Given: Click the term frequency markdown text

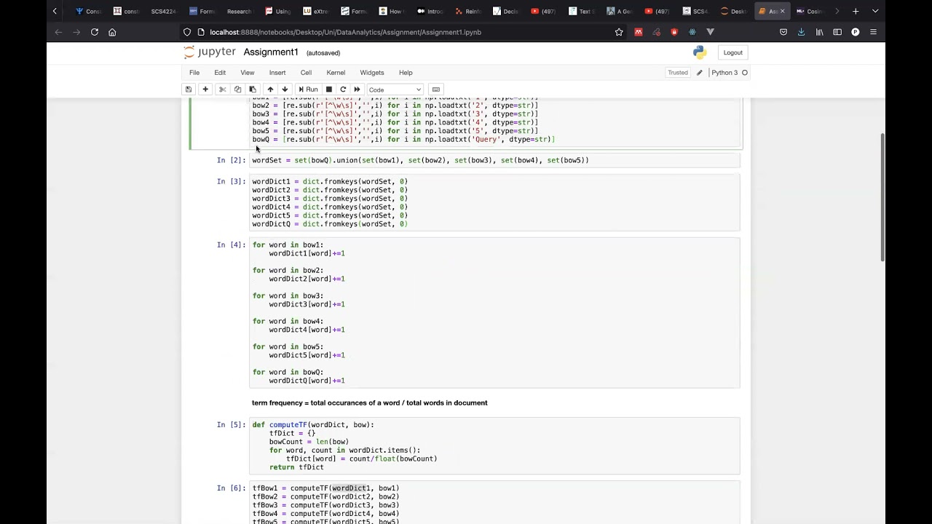Looking at the screenshot, I should click(369, 402).
